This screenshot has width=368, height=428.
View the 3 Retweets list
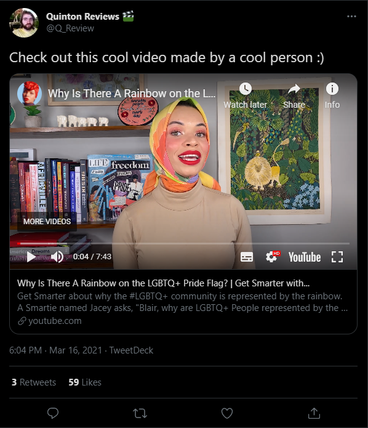34,382
